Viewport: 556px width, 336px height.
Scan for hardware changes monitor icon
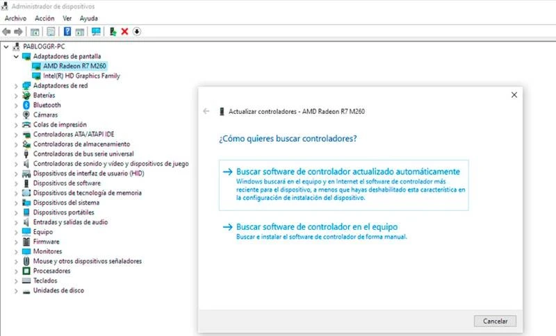click(x=96, y=31)
